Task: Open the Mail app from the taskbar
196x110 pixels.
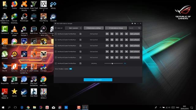Action: pyautogui.click(x=53, y=107)
